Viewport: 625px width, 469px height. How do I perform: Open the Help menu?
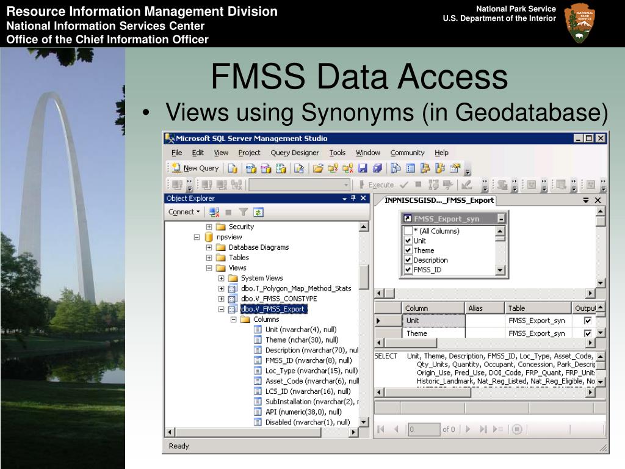[441, 153]
